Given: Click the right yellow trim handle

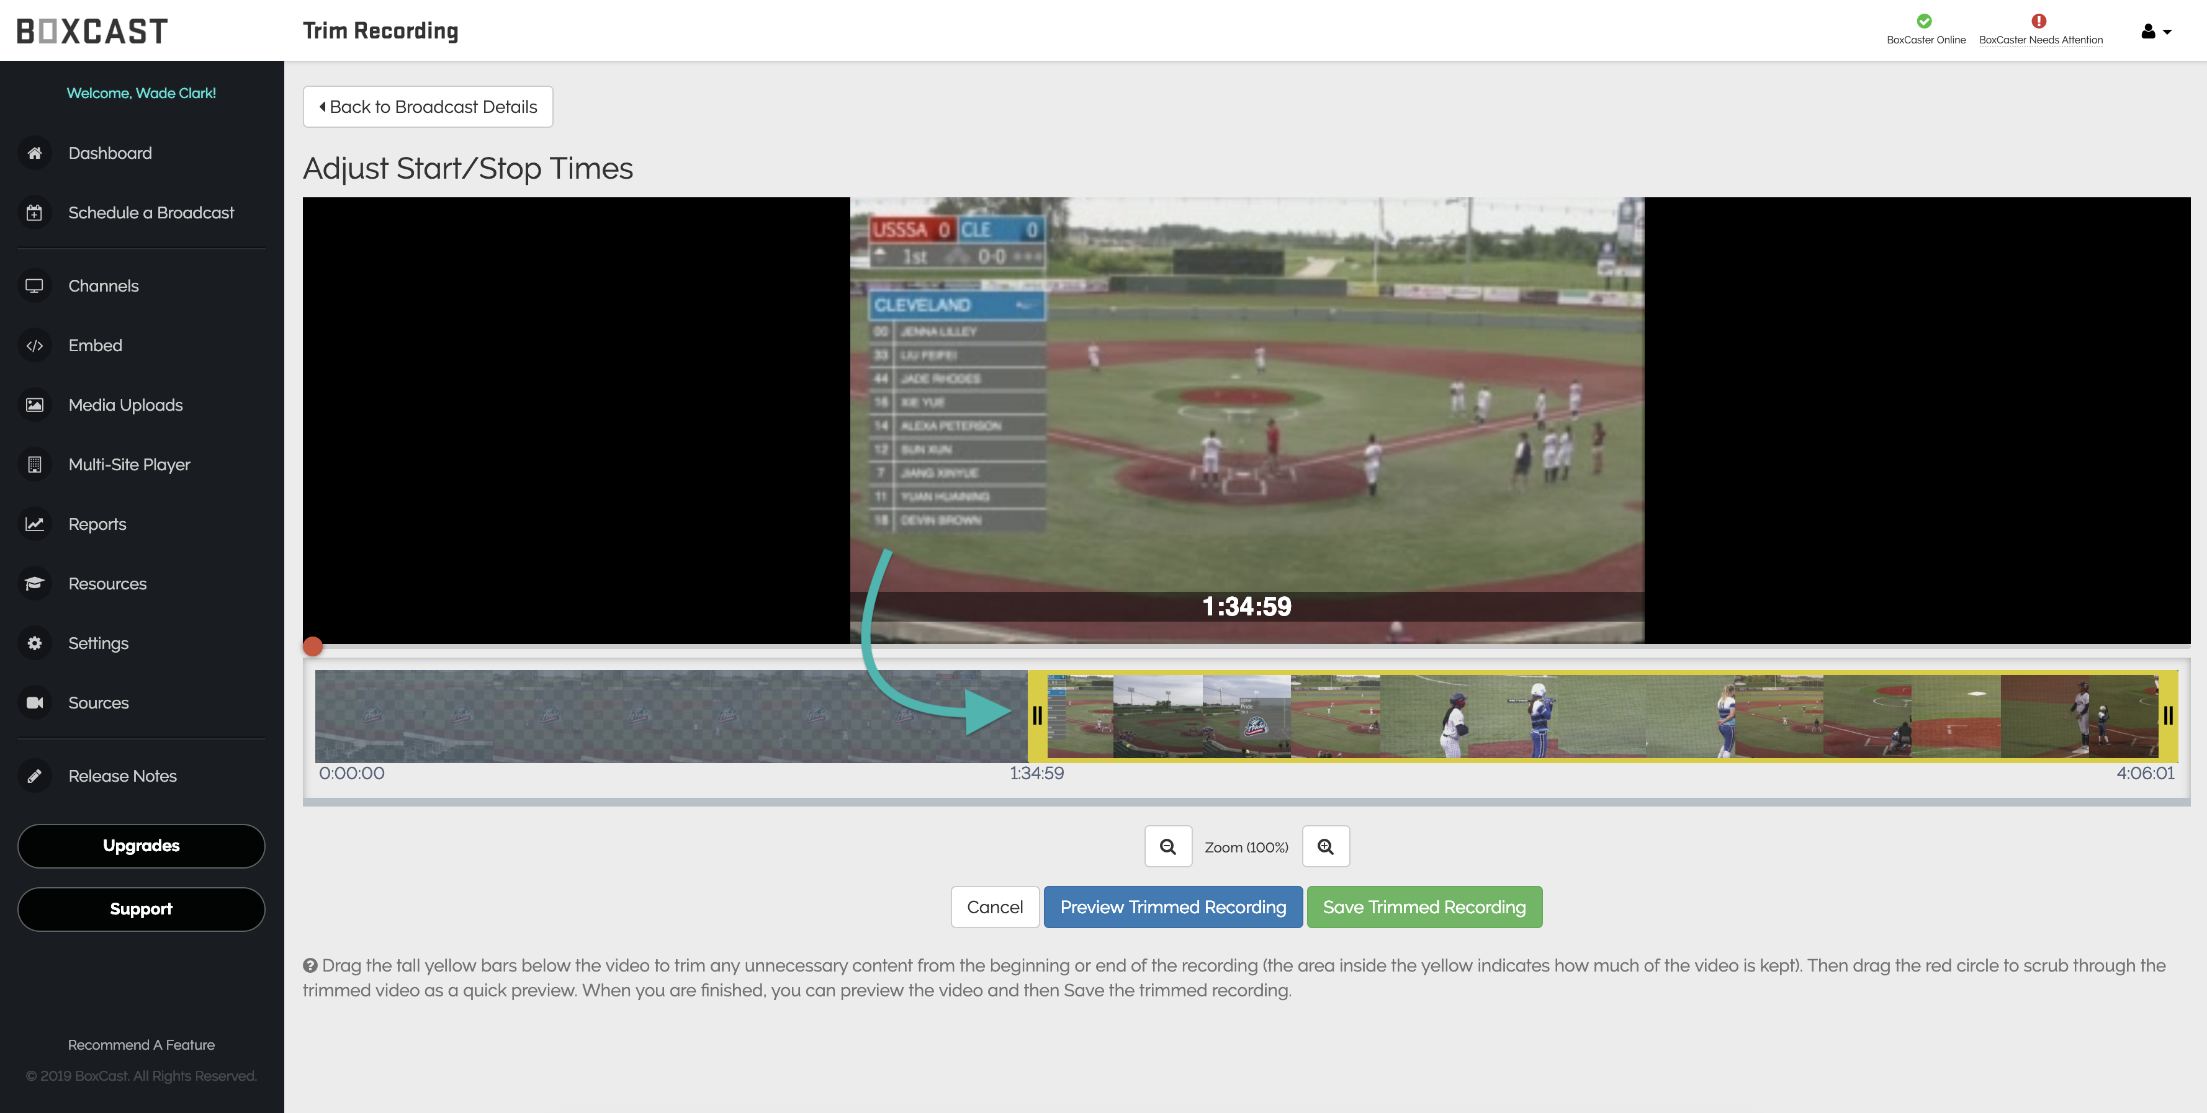Looking at the screenshot, I should (x=2167, y=716).
